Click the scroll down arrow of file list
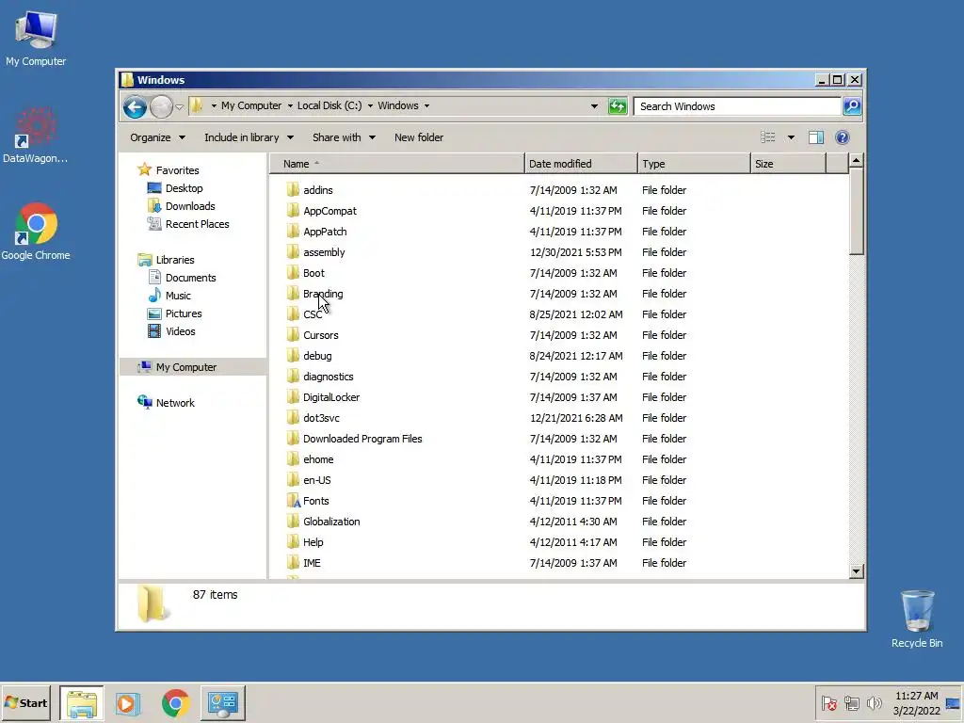The width and height of the screenshot is (964, 723). [856, 571]
